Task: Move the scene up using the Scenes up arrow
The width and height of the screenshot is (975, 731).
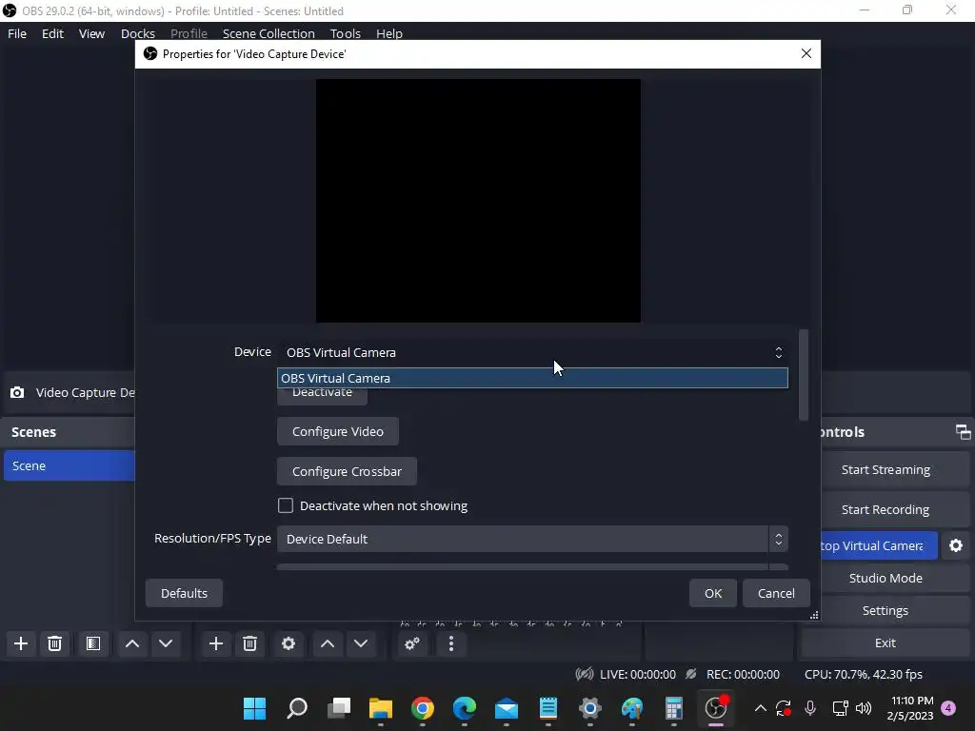Action: (131, 643)
